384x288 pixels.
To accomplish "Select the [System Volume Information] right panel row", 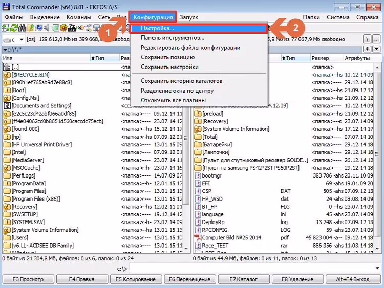I will pos(284,129).
